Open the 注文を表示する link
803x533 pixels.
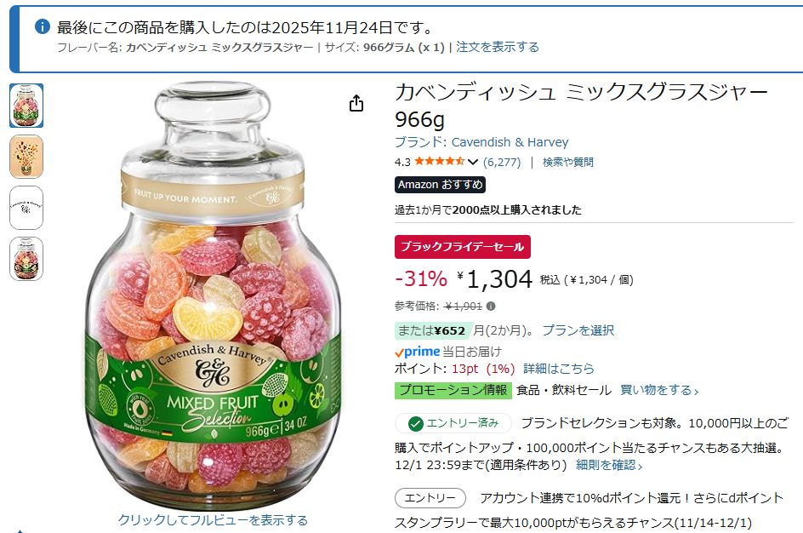click(x=498, y=47)
